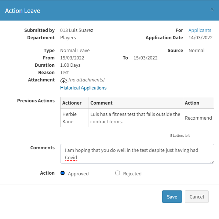The image size is (219, 219).
Task: Click the Action Leave dialog title
Action: [x=23, y=11]
